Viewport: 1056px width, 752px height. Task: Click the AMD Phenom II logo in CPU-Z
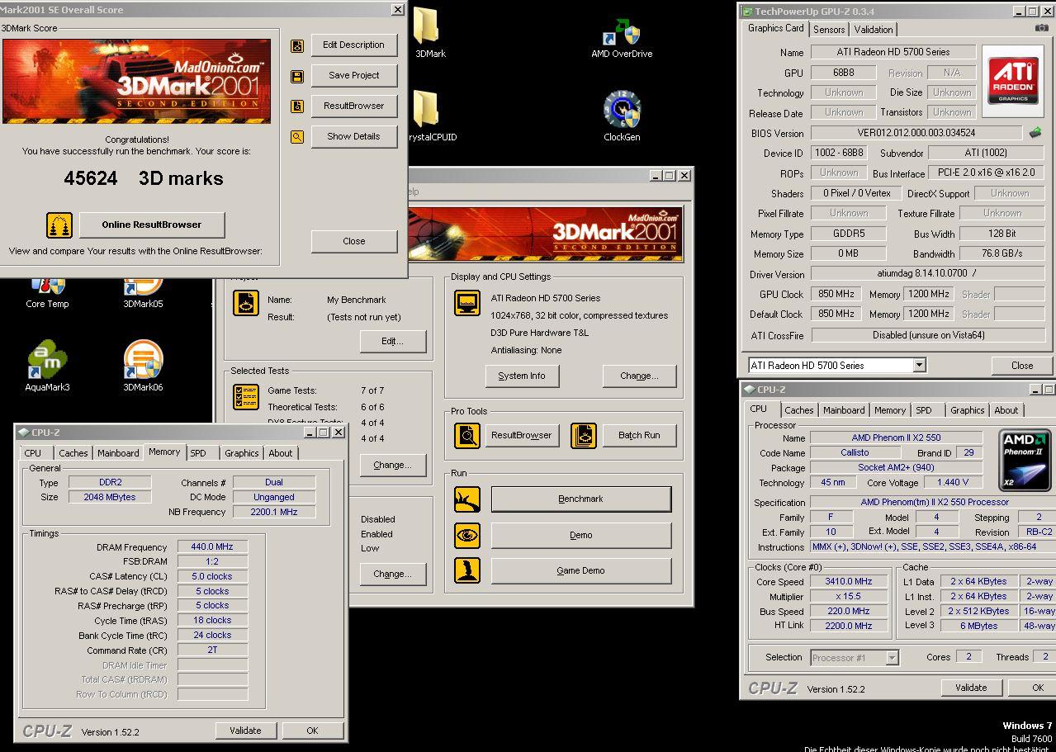pyautogui.click(x=1025, y=460)
